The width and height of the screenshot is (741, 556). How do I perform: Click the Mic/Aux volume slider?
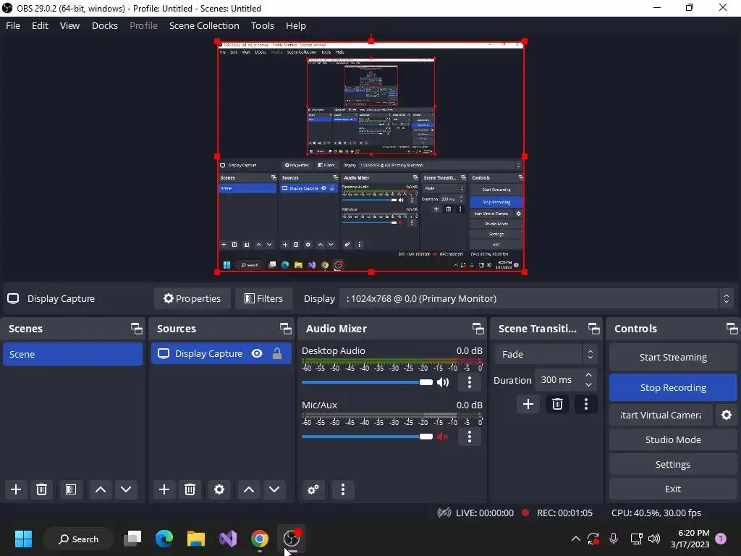pyautogui.click(x=367, y=437)
